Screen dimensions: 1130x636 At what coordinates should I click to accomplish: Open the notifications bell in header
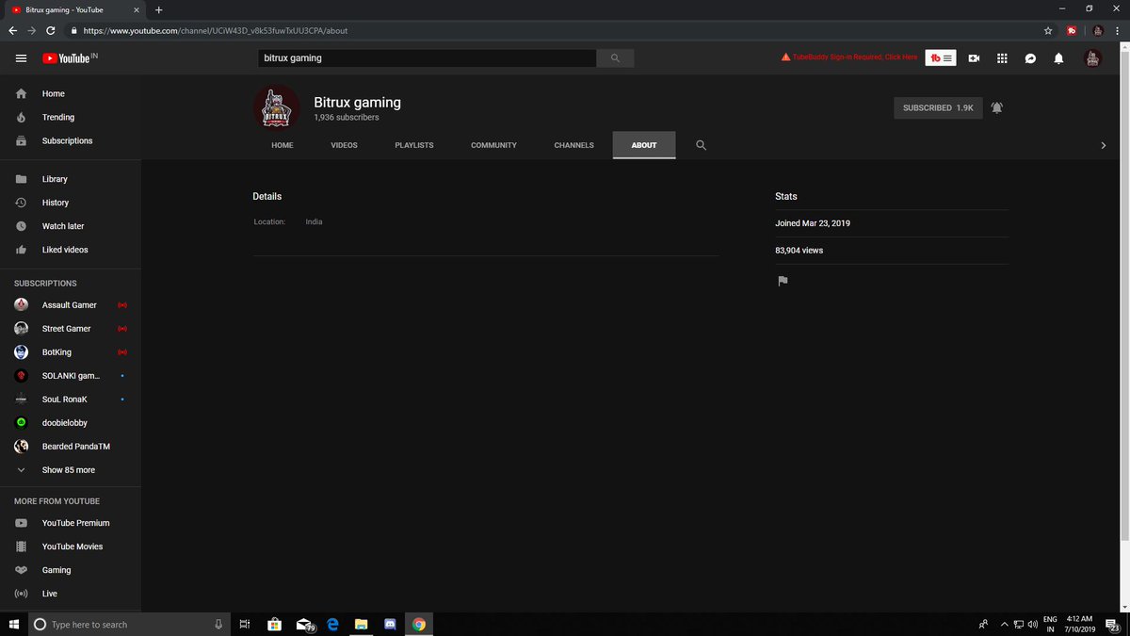tap(1058, 58)
